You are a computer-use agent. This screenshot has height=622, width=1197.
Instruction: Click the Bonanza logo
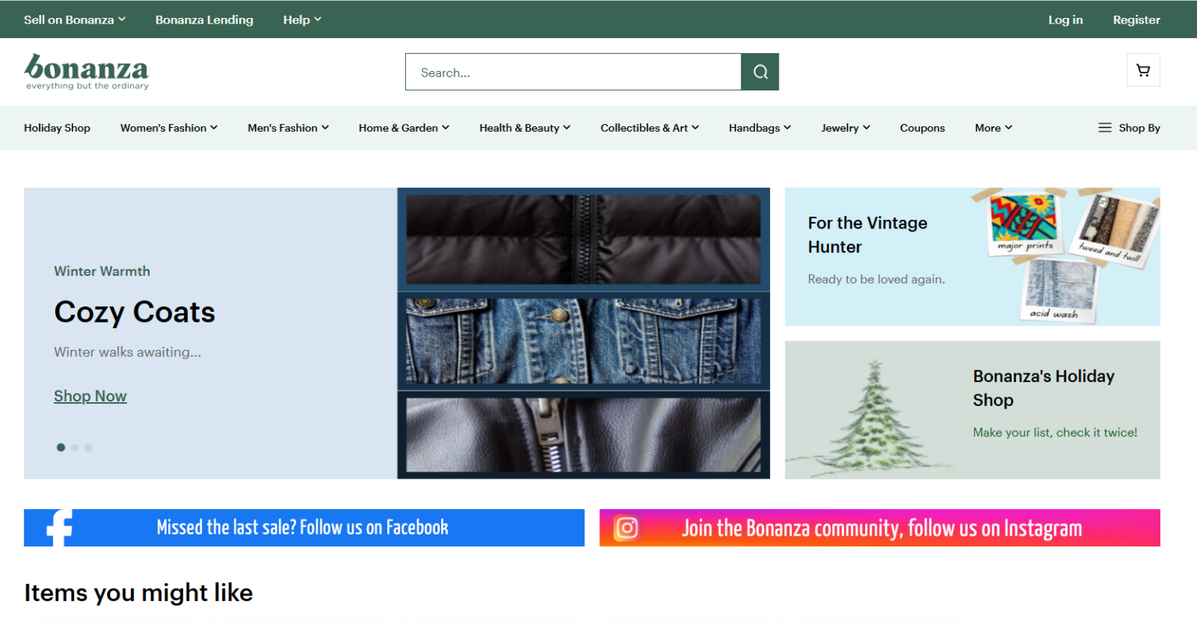pos(86,70)
